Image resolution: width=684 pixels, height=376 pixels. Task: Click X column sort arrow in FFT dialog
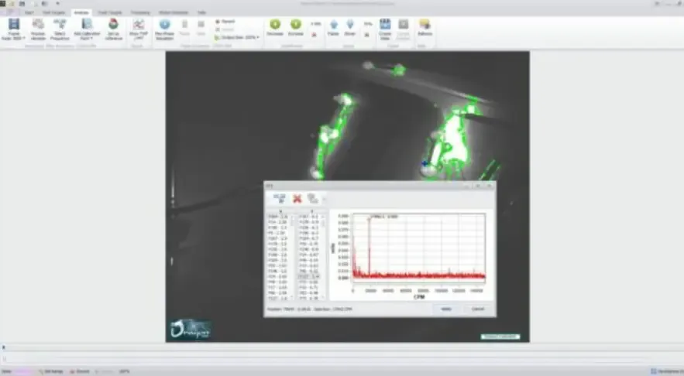280,211
